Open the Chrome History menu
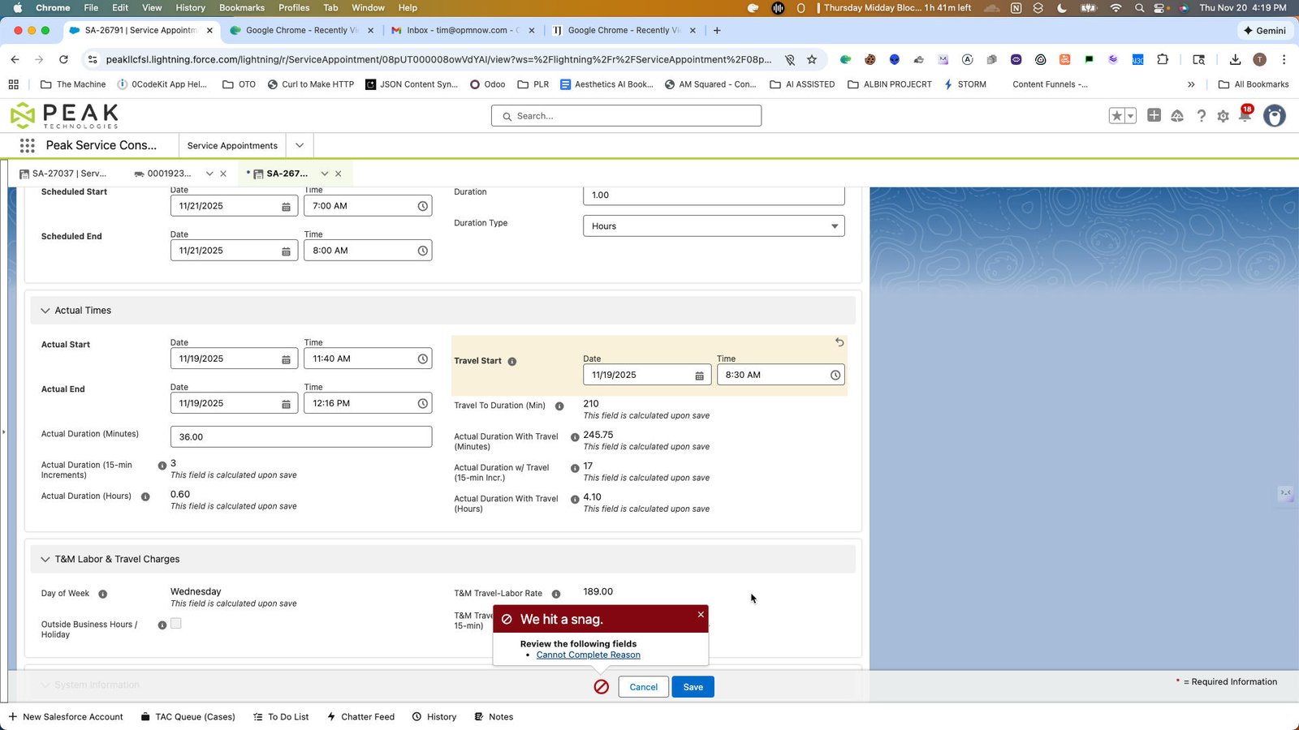The width and height of the screenshot is (1299, 730). click(191, 8)
